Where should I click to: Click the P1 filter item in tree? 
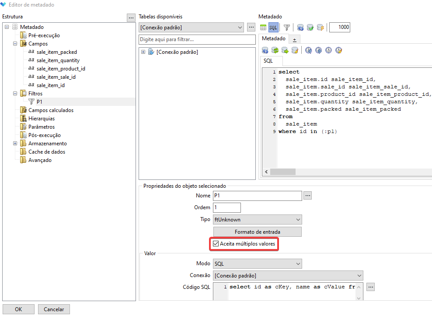tap(39, 102)
